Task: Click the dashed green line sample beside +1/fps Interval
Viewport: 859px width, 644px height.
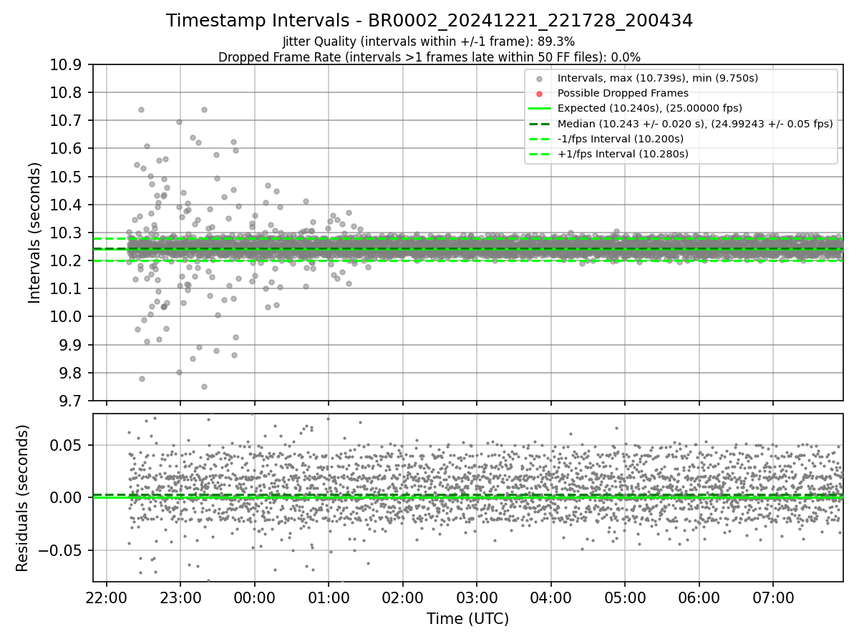Action: (539, 153)
